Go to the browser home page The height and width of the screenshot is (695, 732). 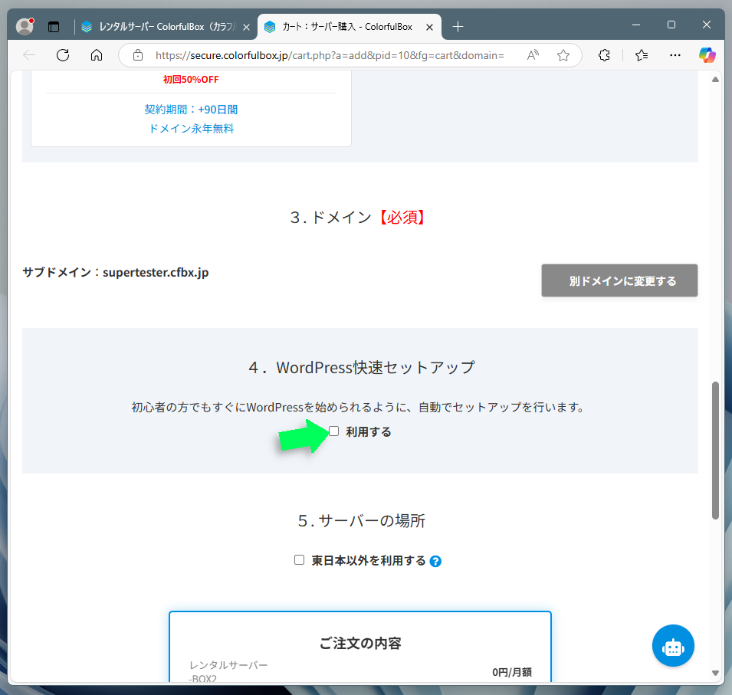pyautogui.click(x=97, y=55)
